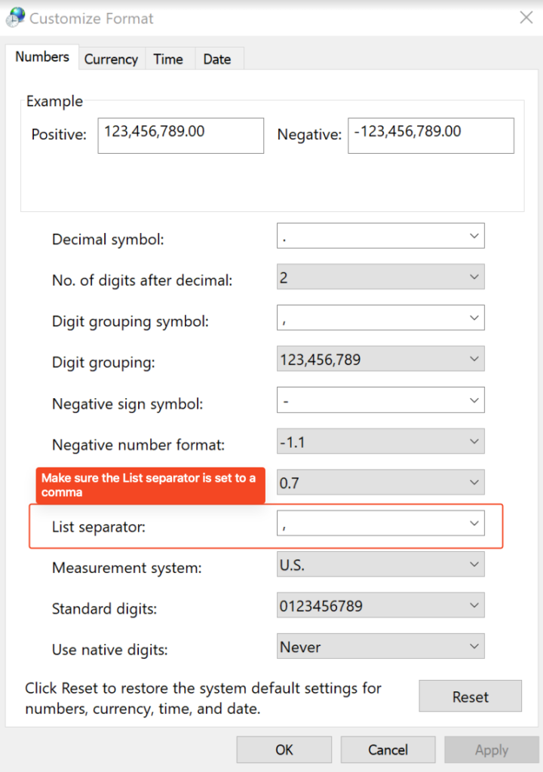Open No. of digits after decimal dropdown
Image resolution: width=543 pixels, height=772 pixels.
coord(474,277)
